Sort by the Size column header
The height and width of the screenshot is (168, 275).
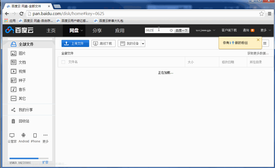click(202, 62)
